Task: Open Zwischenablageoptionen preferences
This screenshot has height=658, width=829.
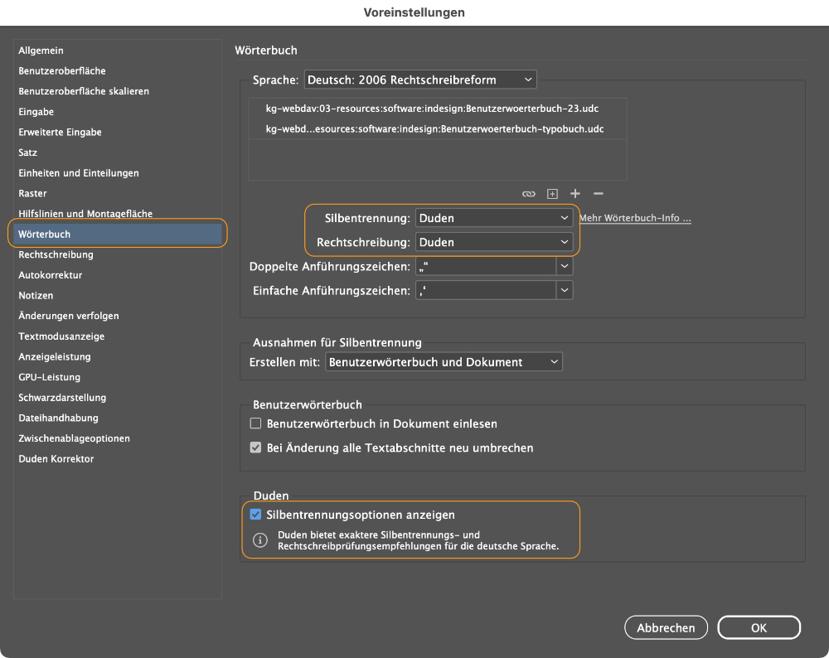Action: (118, 438)
